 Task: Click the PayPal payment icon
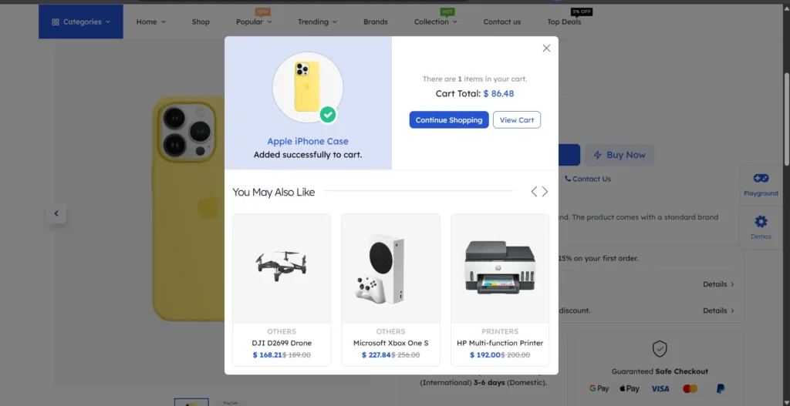(719, 389)
